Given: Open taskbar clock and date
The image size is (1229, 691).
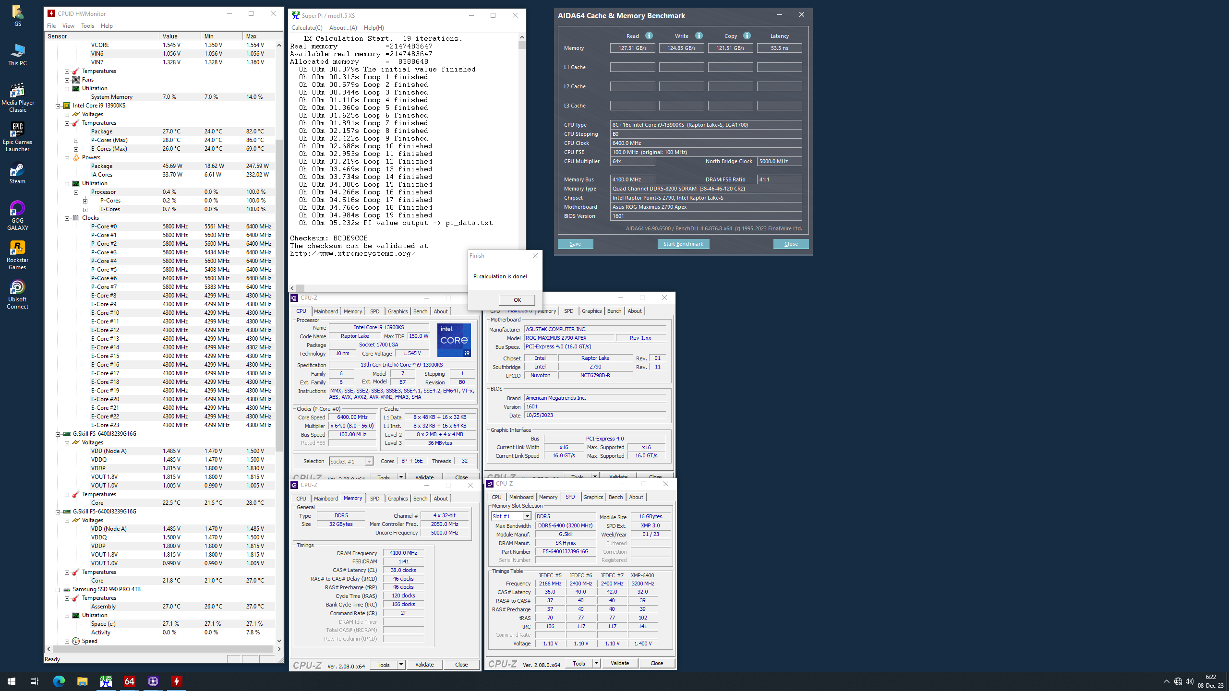Looking at the screenshot, I should pos(1210,681).
